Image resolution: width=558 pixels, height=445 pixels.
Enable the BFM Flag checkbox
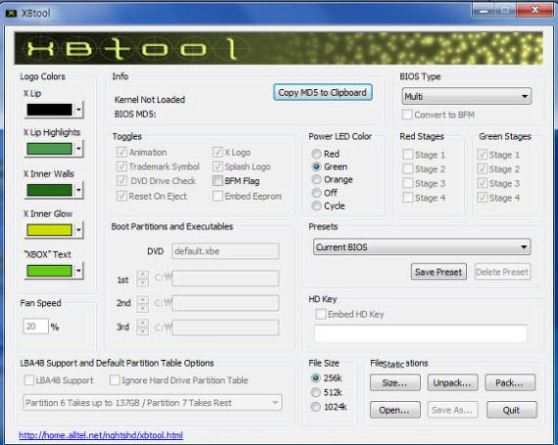click(x=217, y=181)
